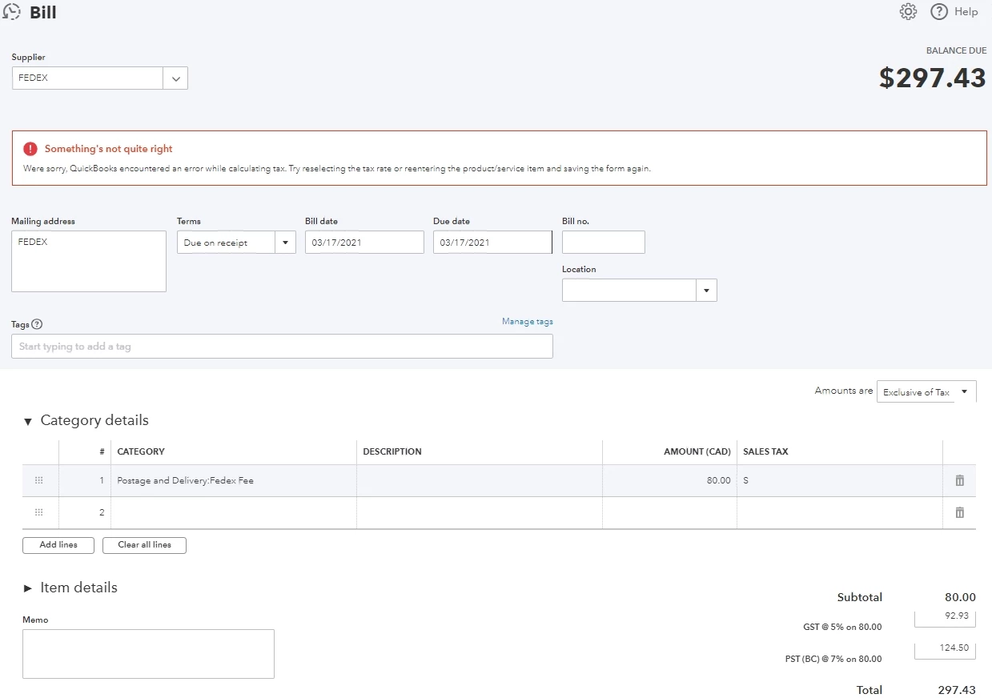Click the Bill date field
Image resolution: width=992 pixels, height=698 pixels.
tap(364, 243)
